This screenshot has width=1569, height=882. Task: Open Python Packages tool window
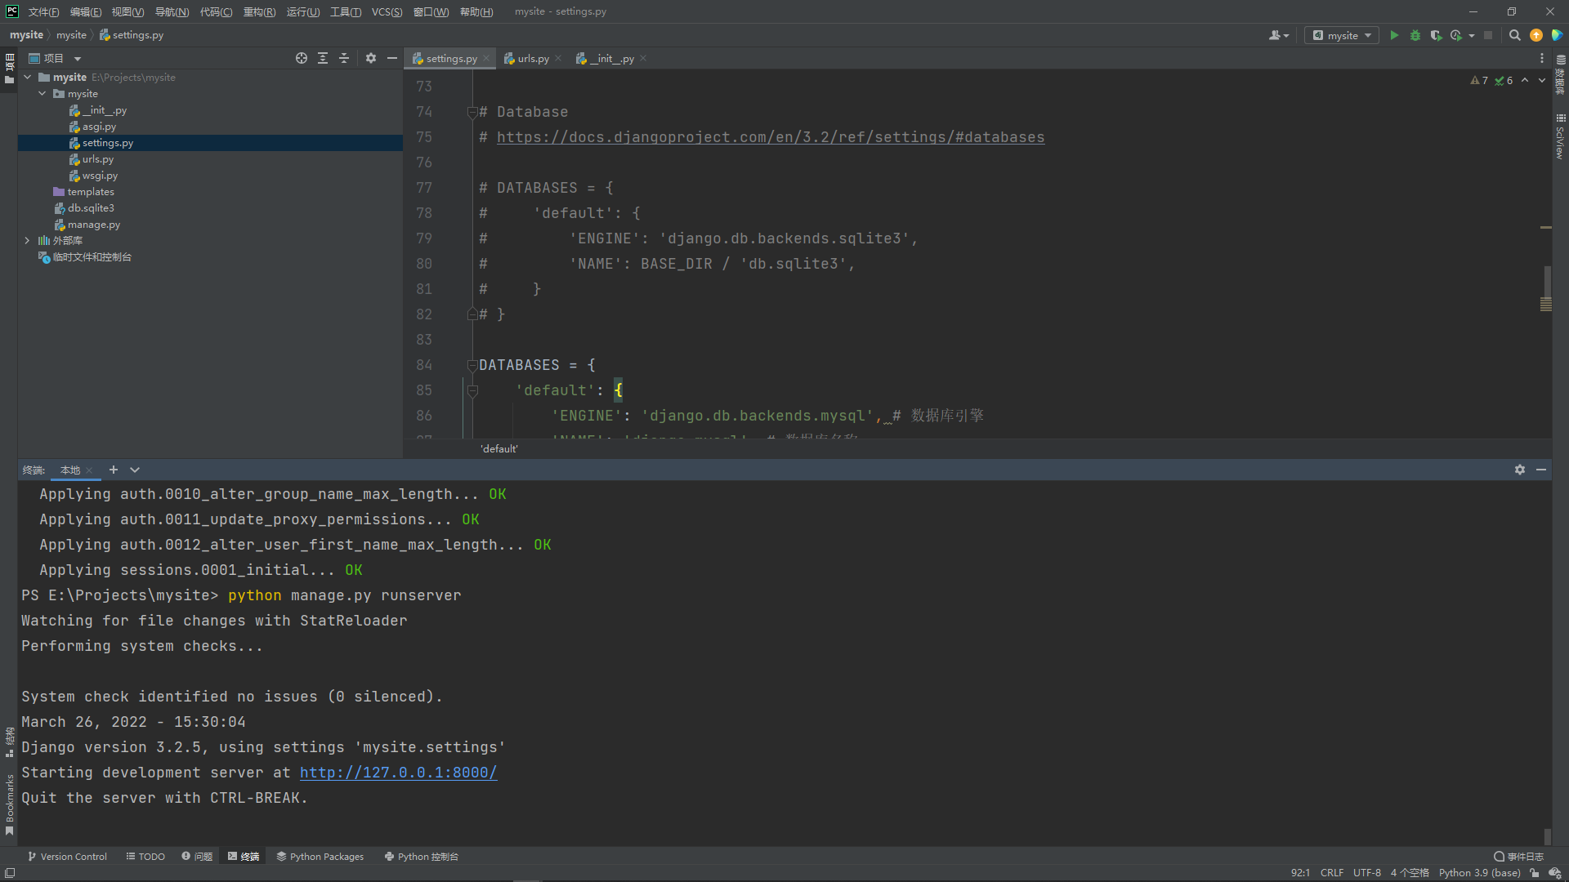pos(320,857)
